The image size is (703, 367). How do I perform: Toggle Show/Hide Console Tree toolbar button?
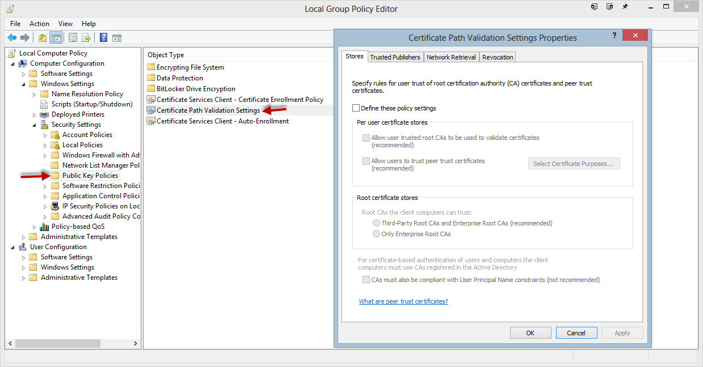click(56, 38)
